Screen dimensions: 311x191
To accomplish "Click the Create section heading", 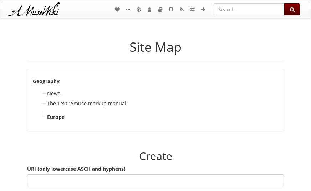I will [155, 156].
